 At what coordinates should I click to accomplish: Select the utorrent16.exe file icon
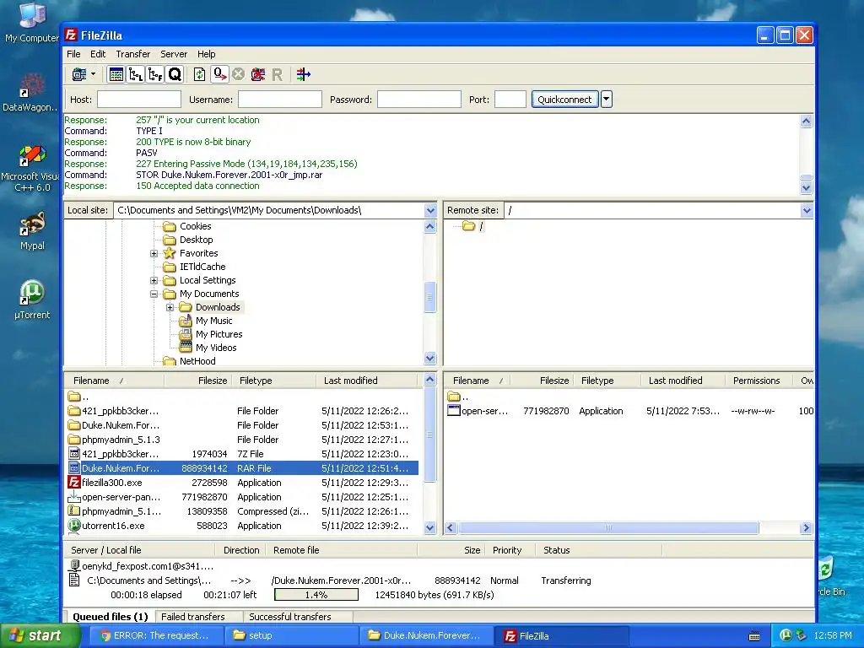(x=74, y=526)
